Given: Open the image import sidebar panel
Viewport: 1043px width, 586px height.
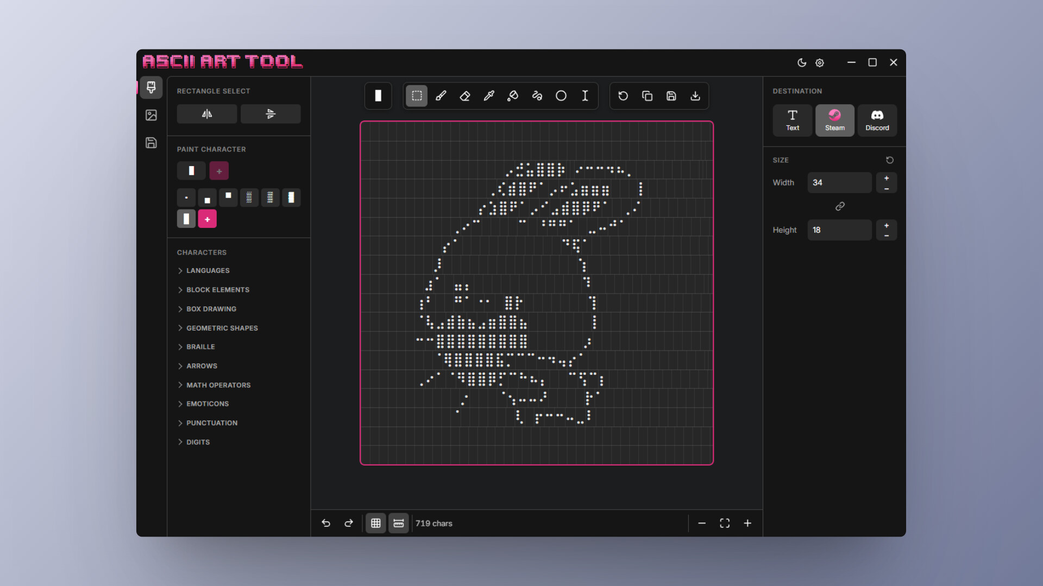Looking at the screenshot, I should [151, 115].
